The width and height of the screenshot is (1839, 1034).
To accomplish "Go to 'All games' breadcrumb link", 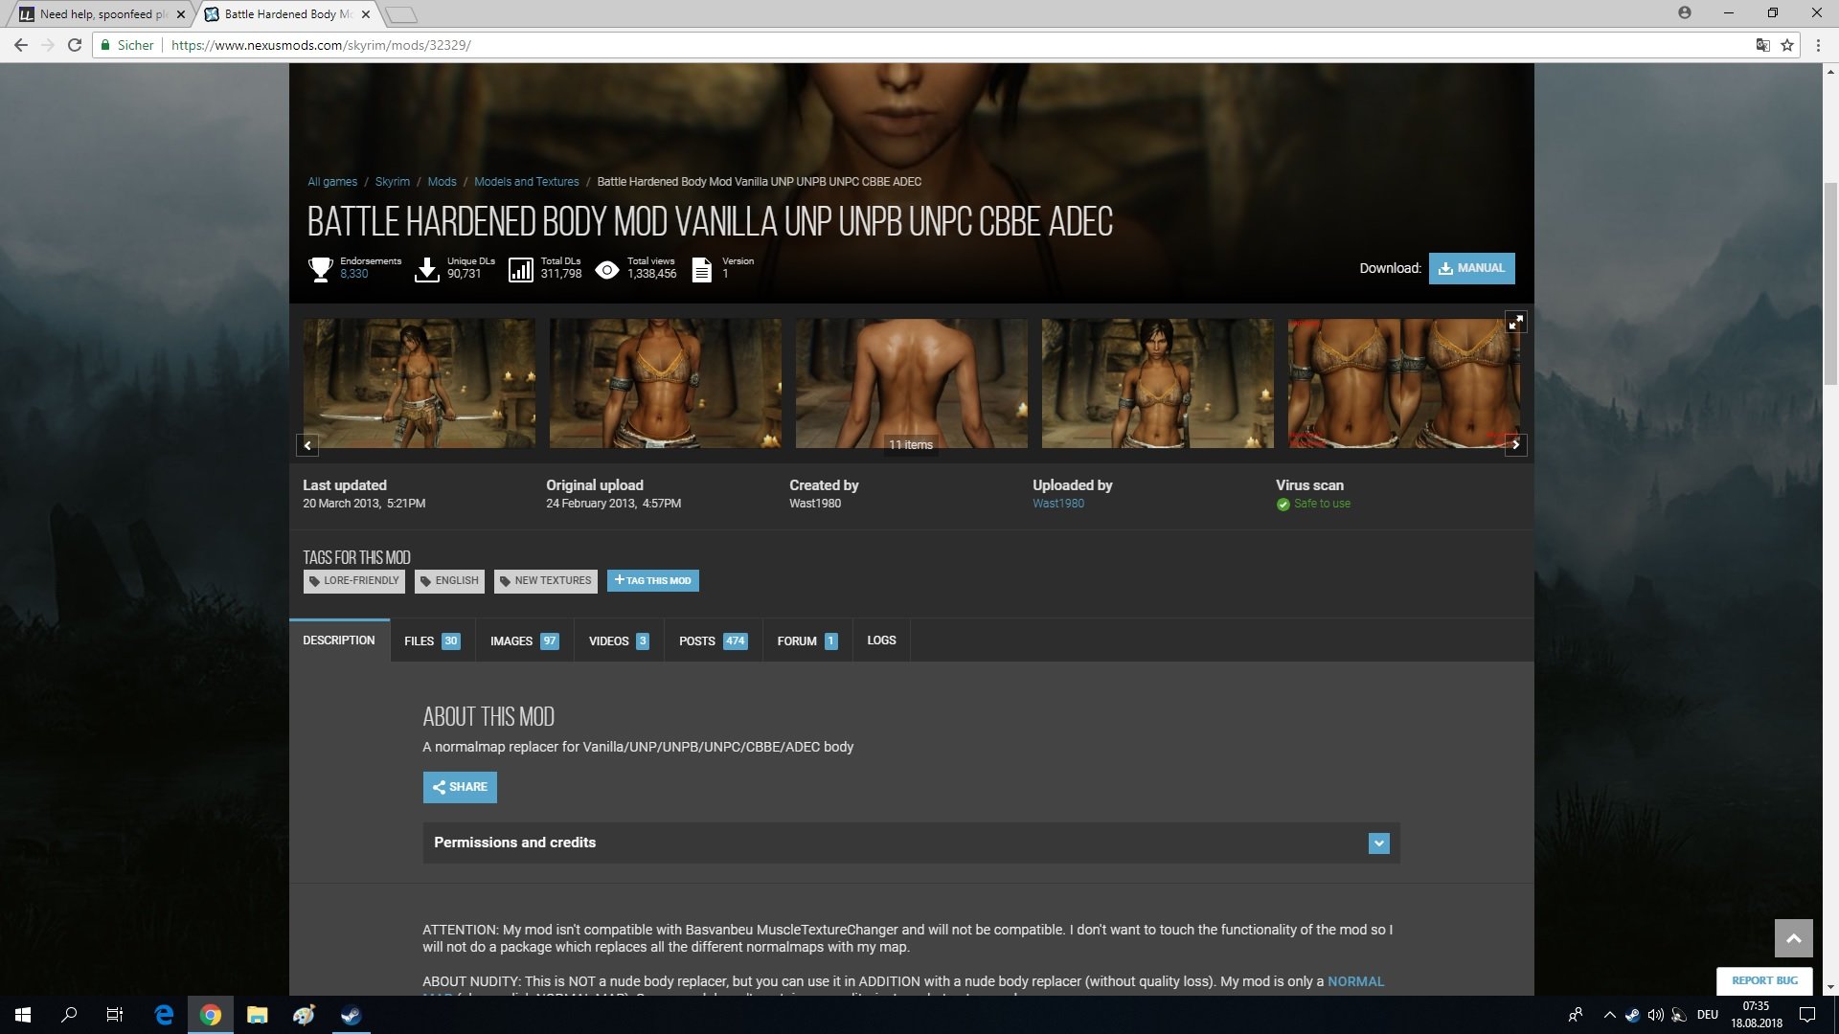I will click(x=332, y=182).
